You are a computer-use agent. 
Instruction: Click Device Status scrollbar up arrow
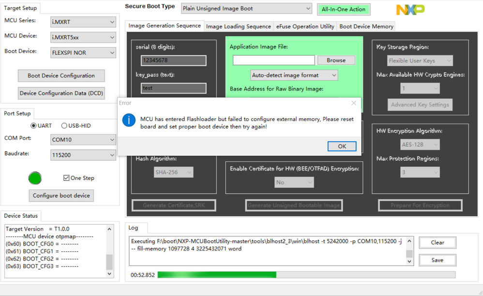[109, 229]
